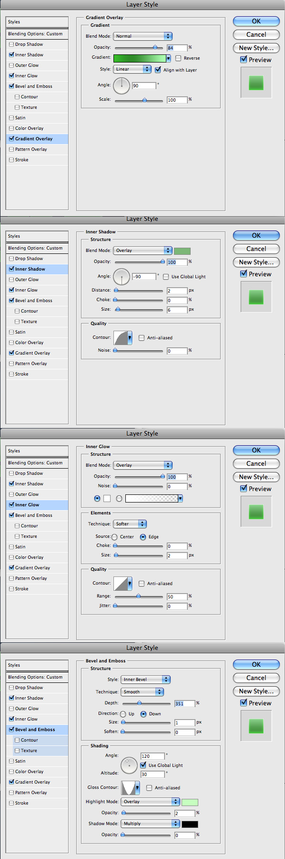Click the Bevel shading angle and altitude dial
The width and height of the screenshot is (285, 859).
pos(129,765)
